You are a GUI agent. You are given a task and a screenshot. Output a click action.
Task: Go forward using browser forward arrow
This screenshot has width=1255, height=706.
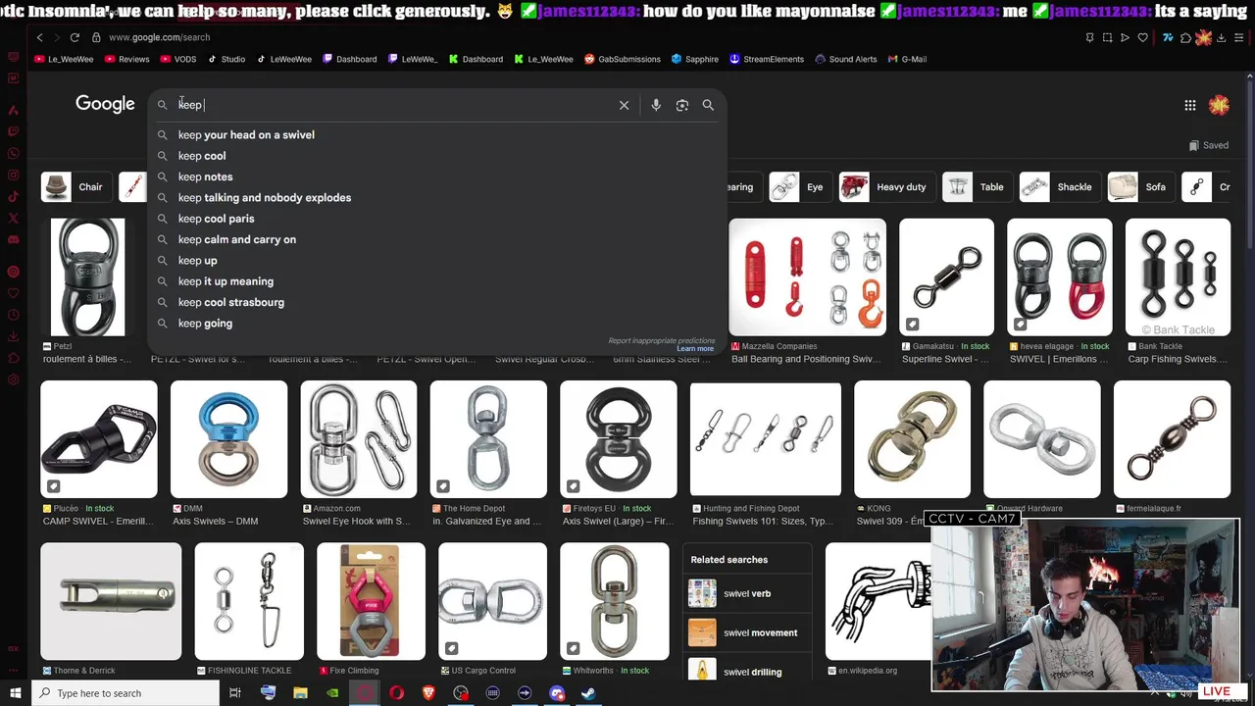click(56, 37)
